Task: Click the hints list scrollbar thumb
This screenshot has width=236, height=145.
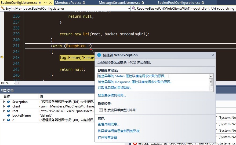Action: 211,82
